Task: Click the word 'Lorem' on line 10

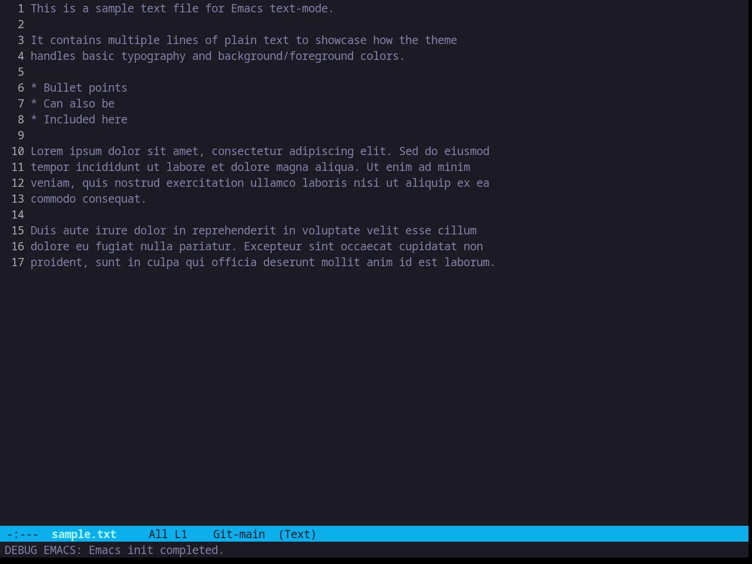Action: (x=46, y=151)
